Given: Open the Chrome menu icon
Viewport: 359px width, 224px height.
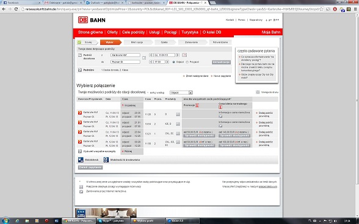Looking at the screenshot, I should coord(355,9).
